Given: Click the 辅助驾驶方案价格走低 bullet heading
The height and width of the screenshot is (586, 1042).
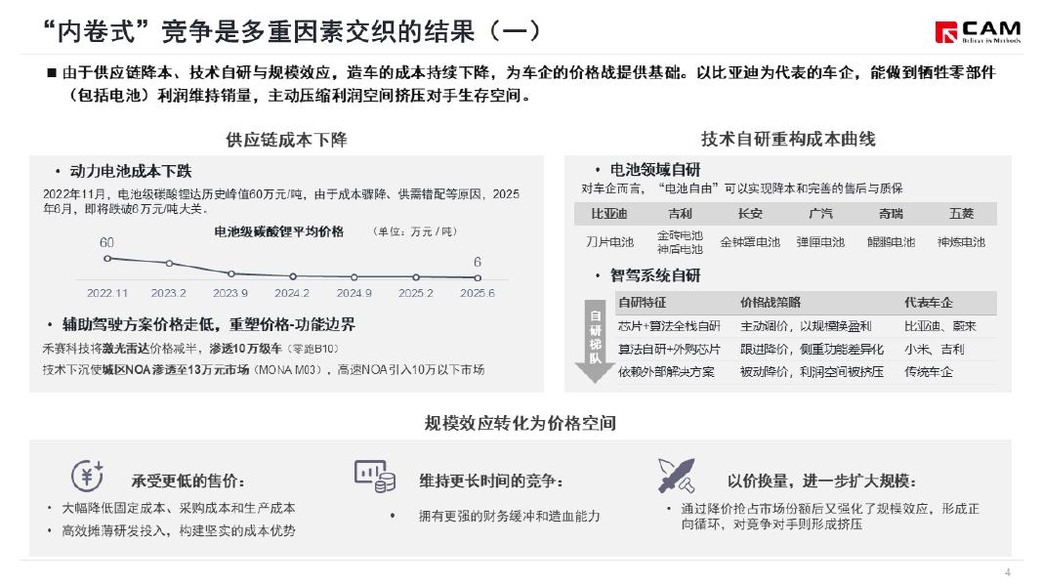Looking at the screenshot, I should (209, 324).
